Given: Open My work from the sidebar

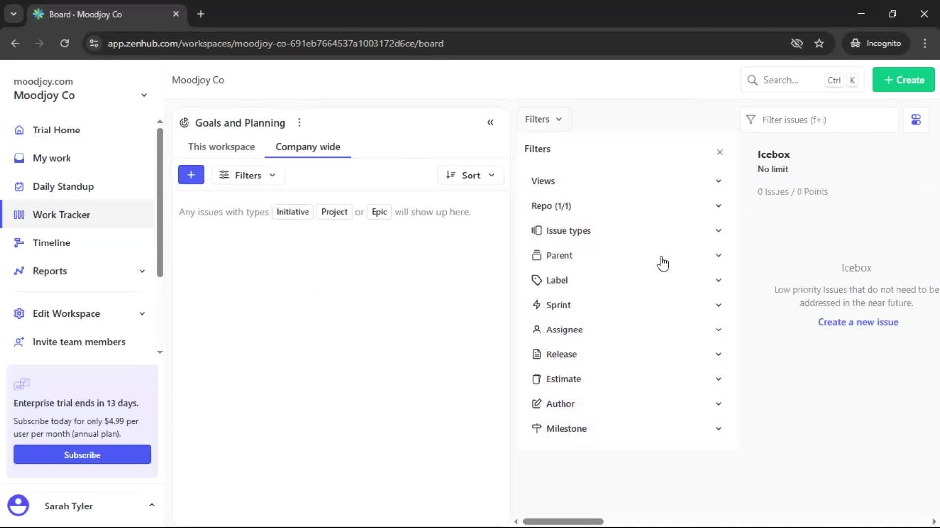Looking at the screenshot, I should pyautogui.click(x=52, y=158).
